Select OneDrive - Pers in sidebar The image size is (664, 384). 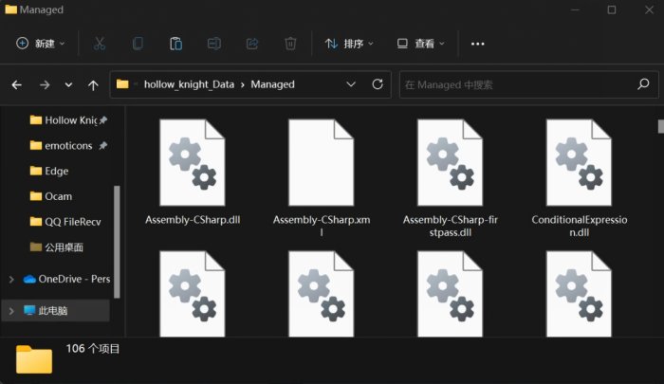tap(67, 279)
